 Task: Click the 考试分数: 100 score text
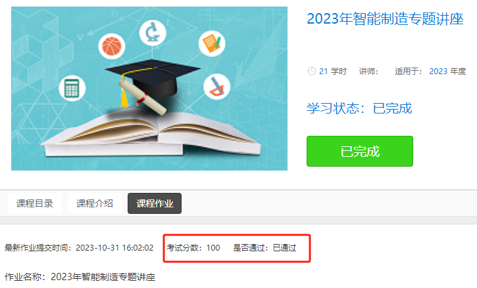pyautogui.click(x=193, y=248)
